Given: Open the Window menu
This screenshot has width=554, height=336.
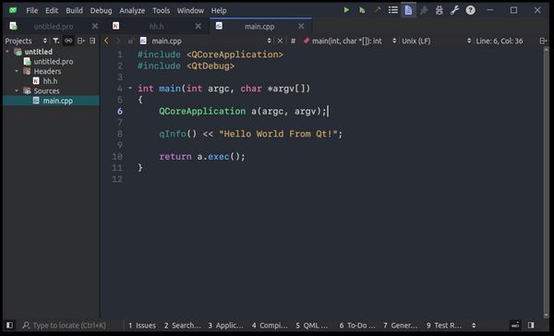Looking at the screenshot, I should click(190, 10).
